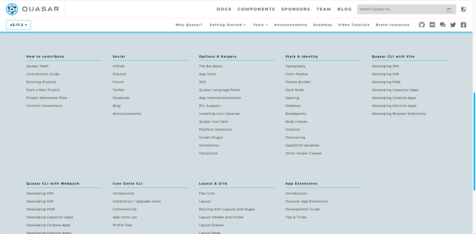Click the search keyboard shortcut badge

coord(449,10)
